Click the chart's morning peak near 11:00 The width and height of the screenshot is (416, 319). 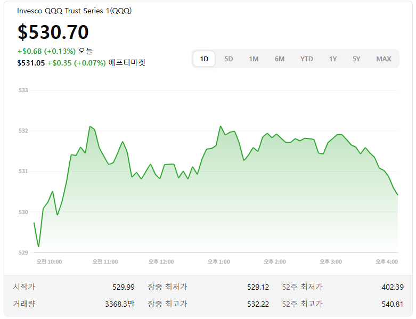(x=90, y=127)
